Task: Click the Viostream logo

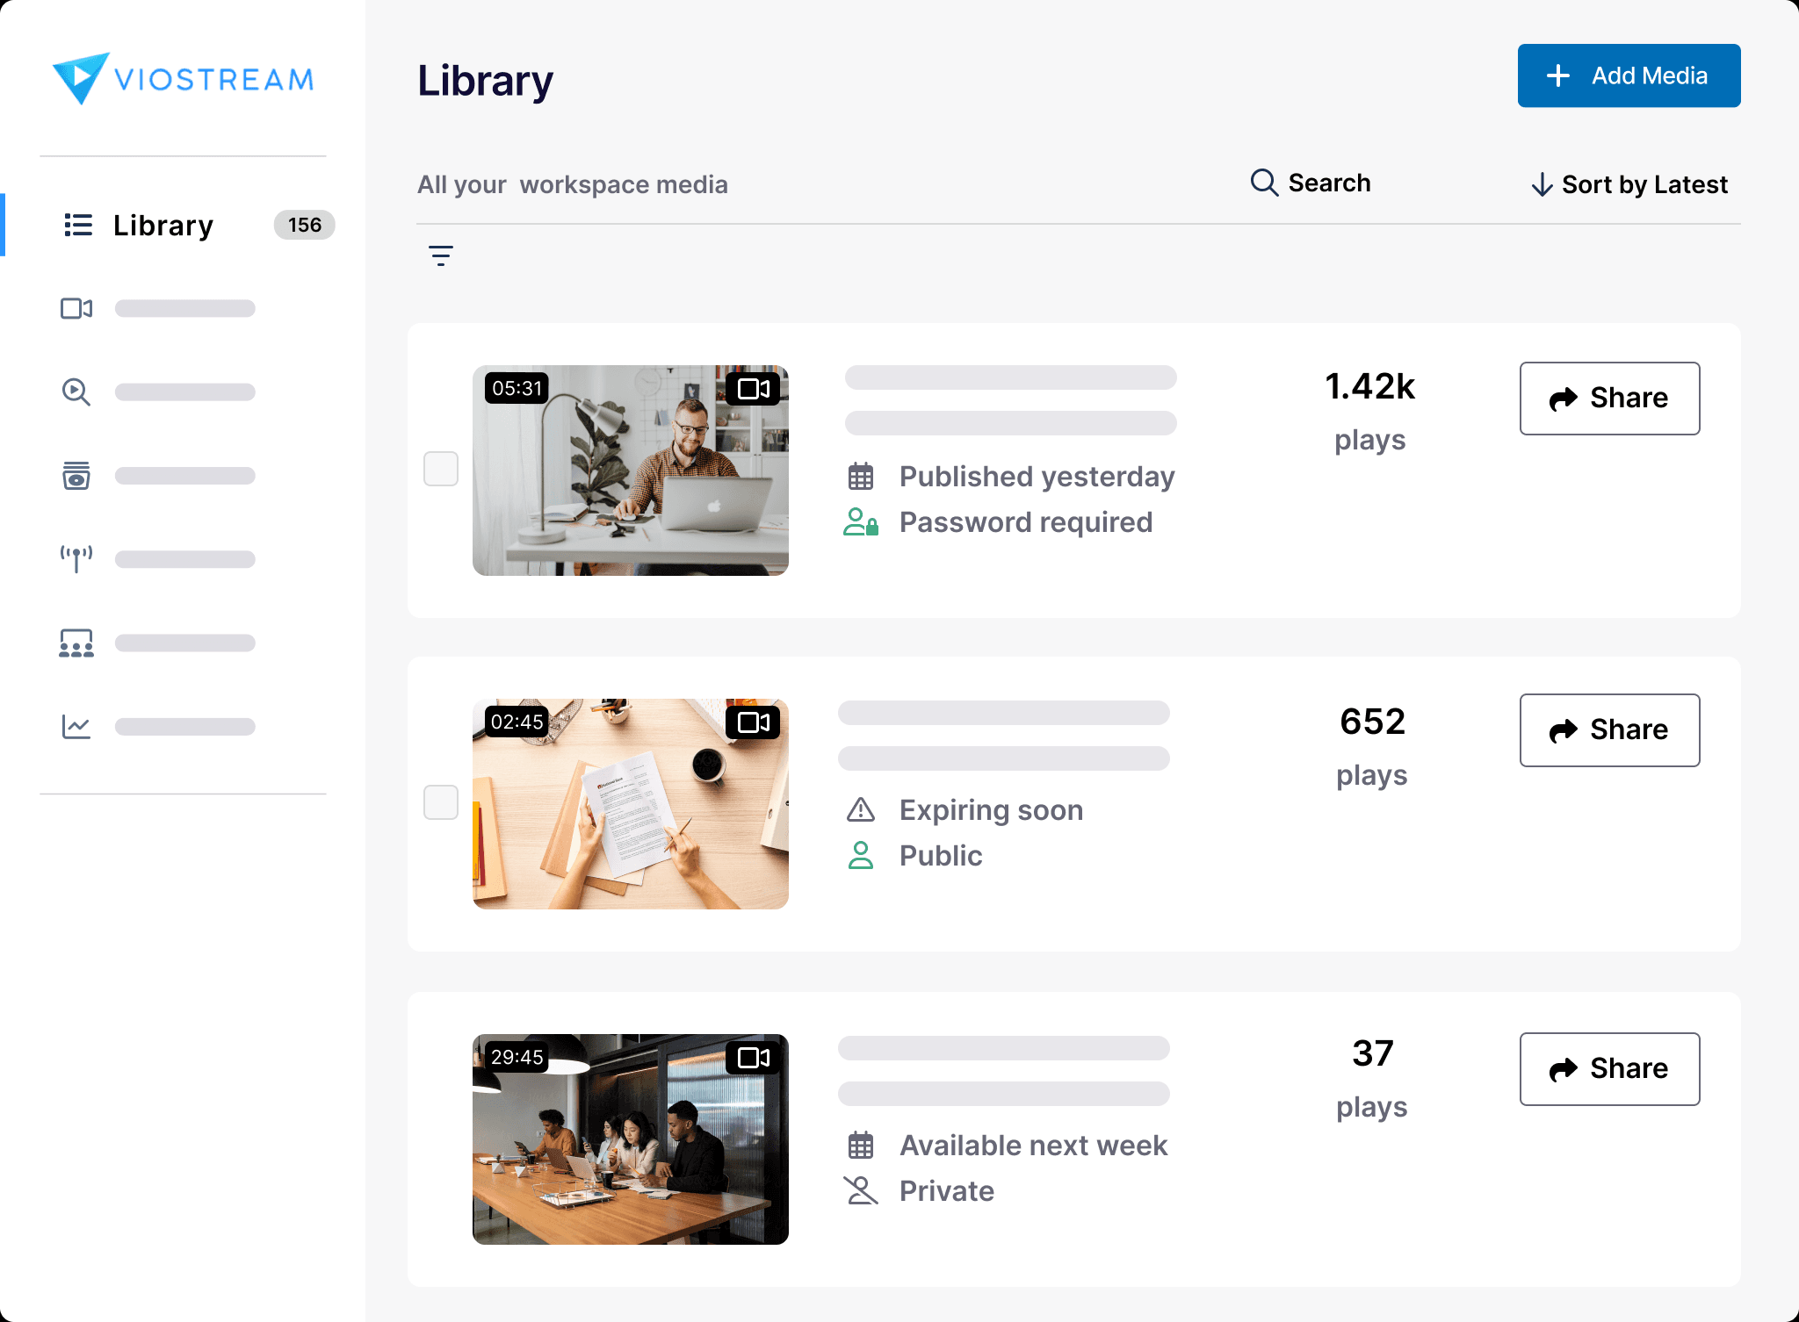Action: click(183, 79)
